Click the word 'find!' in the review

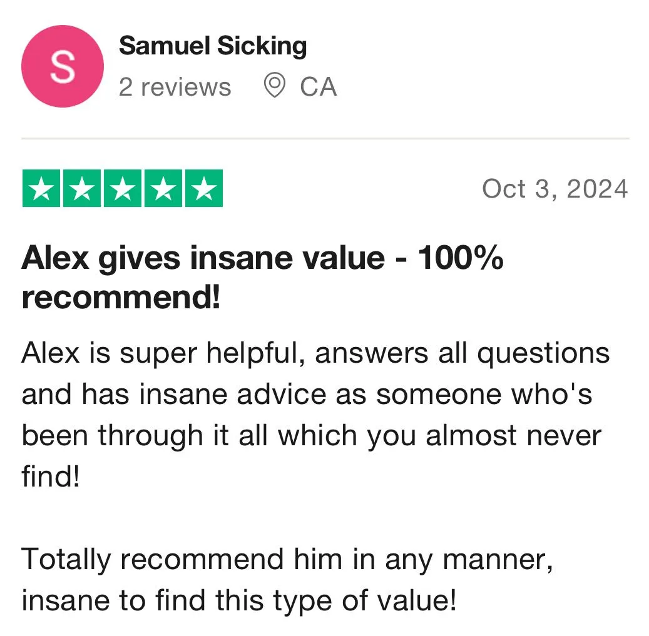click(51, 477)
